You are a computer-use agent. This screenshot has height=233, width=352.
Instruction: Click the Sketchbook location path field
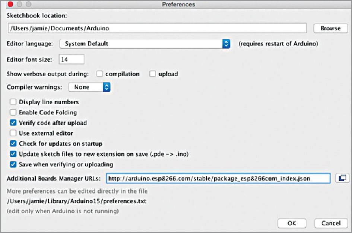pos(156,28)
